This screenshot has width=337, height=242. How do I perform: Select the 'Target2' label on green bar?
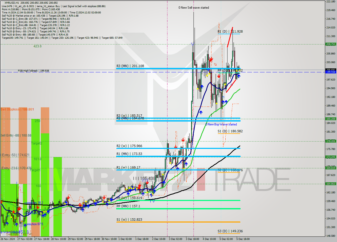click(37, 143)
